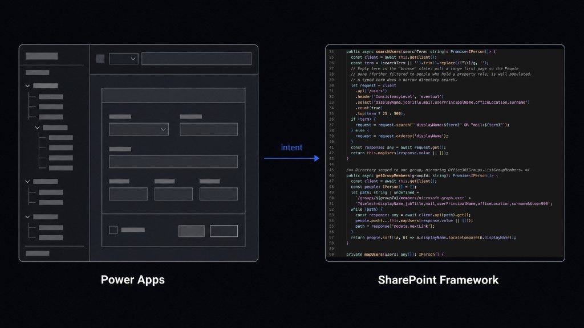This screenshot has height=328, width=584.
Task: Click the ".api('/users')" code line
Action: 371,91
